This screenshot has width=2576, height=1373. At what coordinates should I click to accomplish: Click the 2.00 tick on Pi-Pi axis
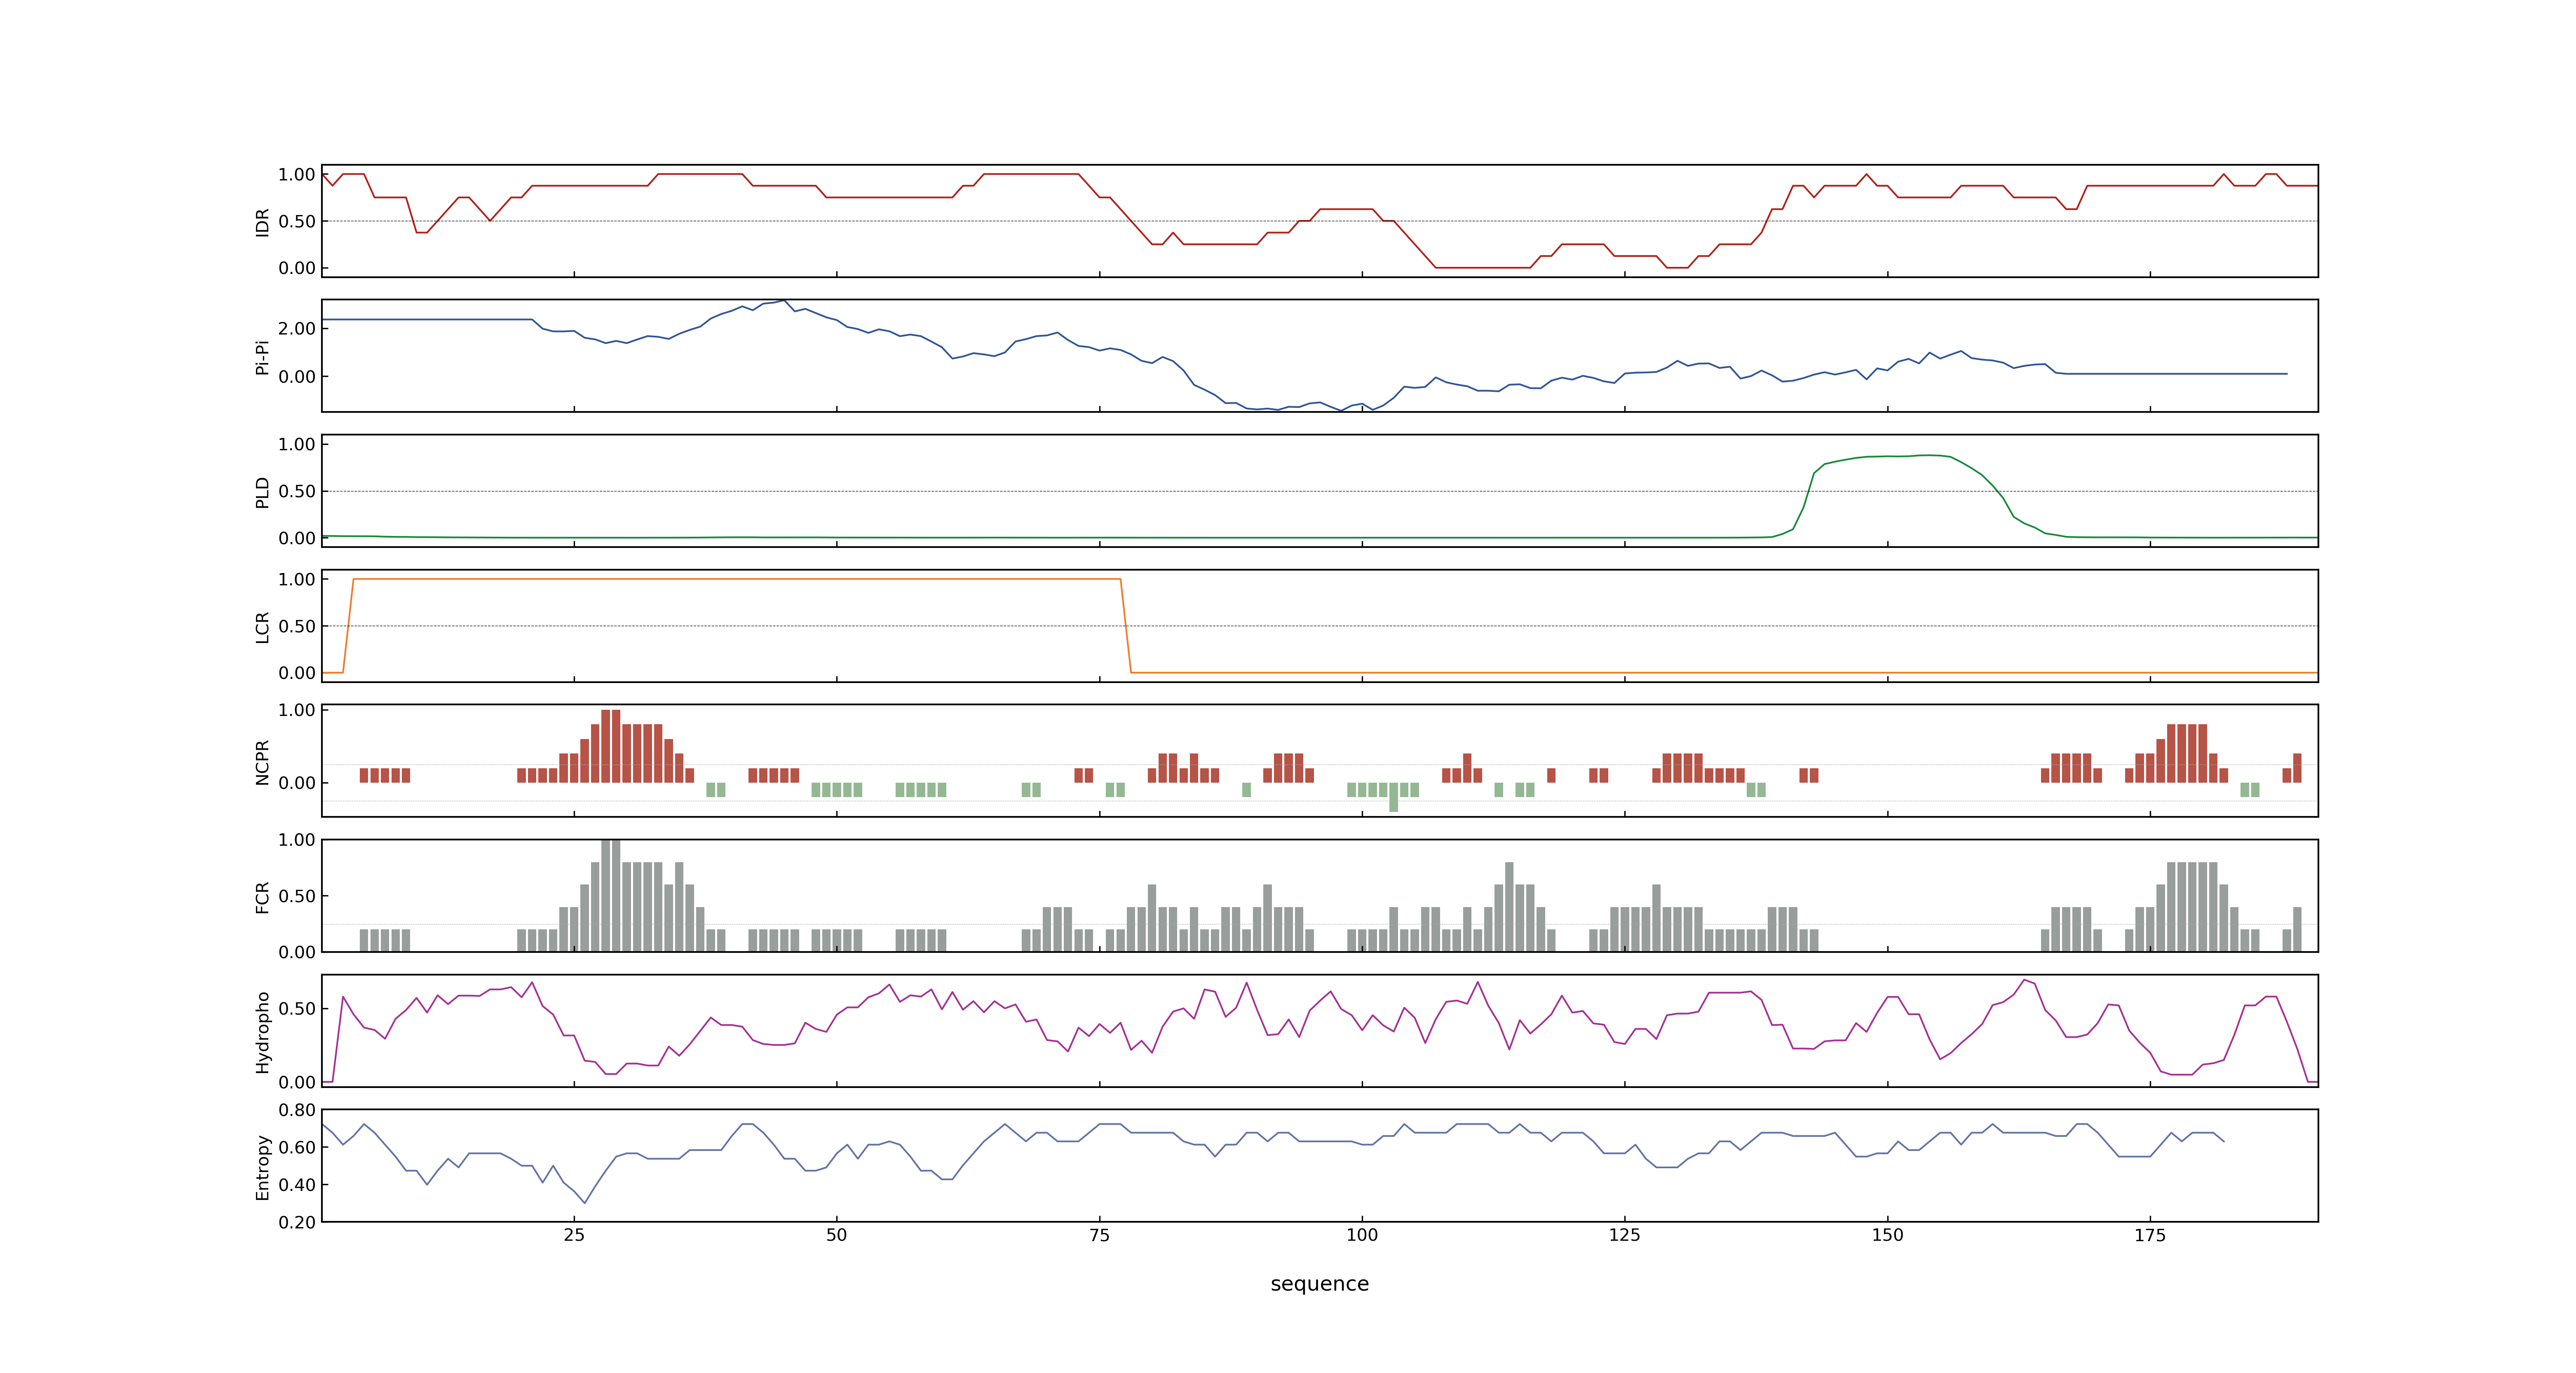tap(297, 329)
